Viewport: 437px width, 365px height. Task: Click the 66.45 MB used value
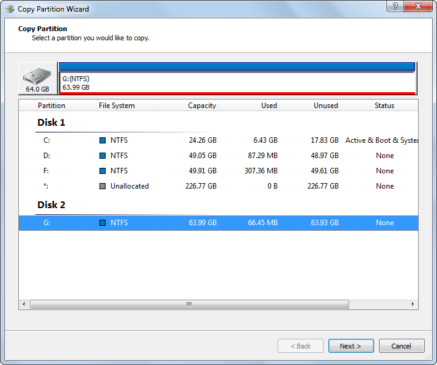coord(263,223)
